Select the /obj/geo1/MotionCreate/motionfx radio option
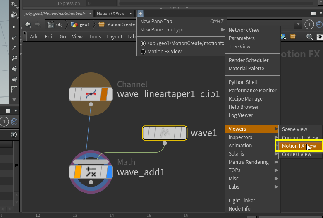This screenshot has width=323, height=218. (x=143, y=43)
